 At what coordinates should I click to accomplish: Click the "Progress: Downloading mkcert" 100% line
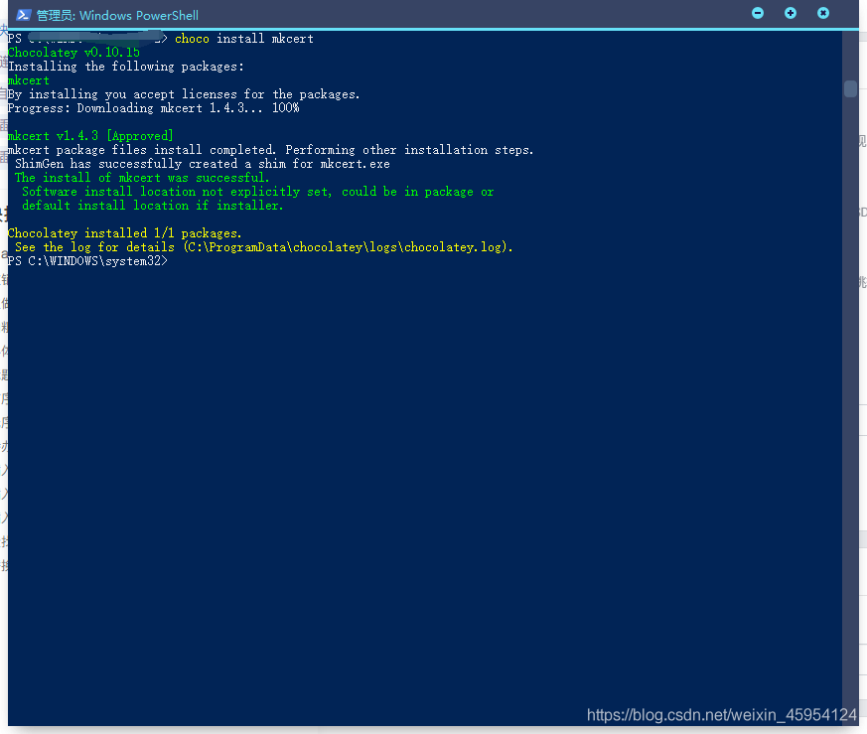click(153, 108)
